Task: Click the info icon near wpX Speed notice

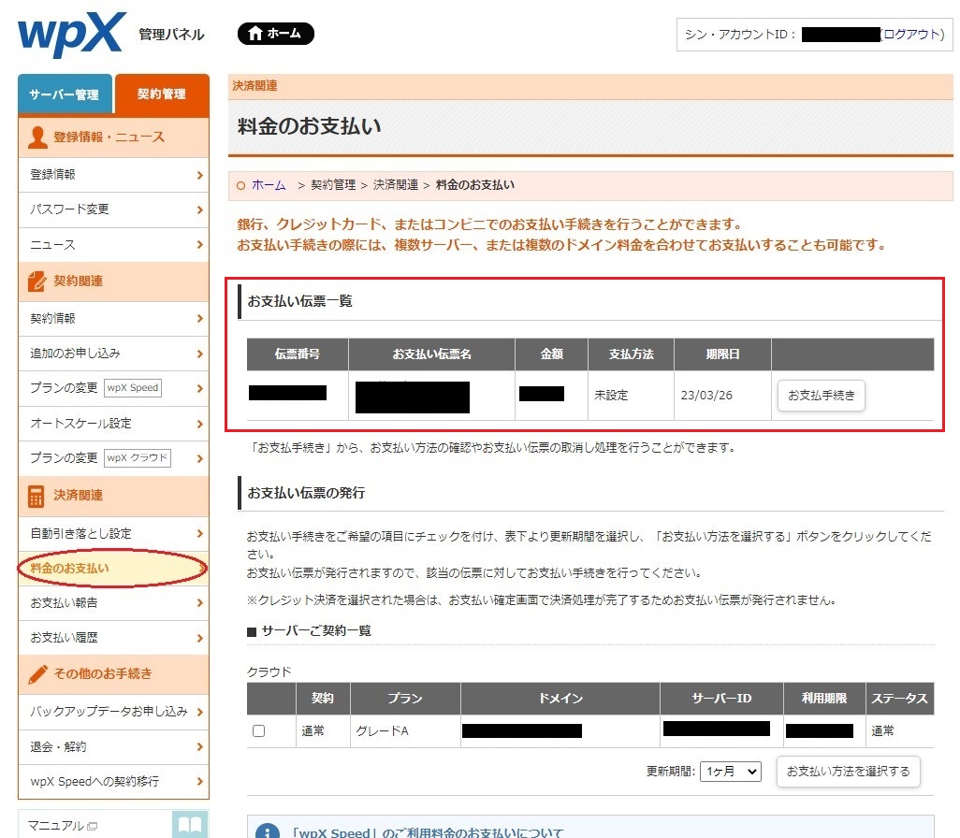Action: [x=268, y=832]
